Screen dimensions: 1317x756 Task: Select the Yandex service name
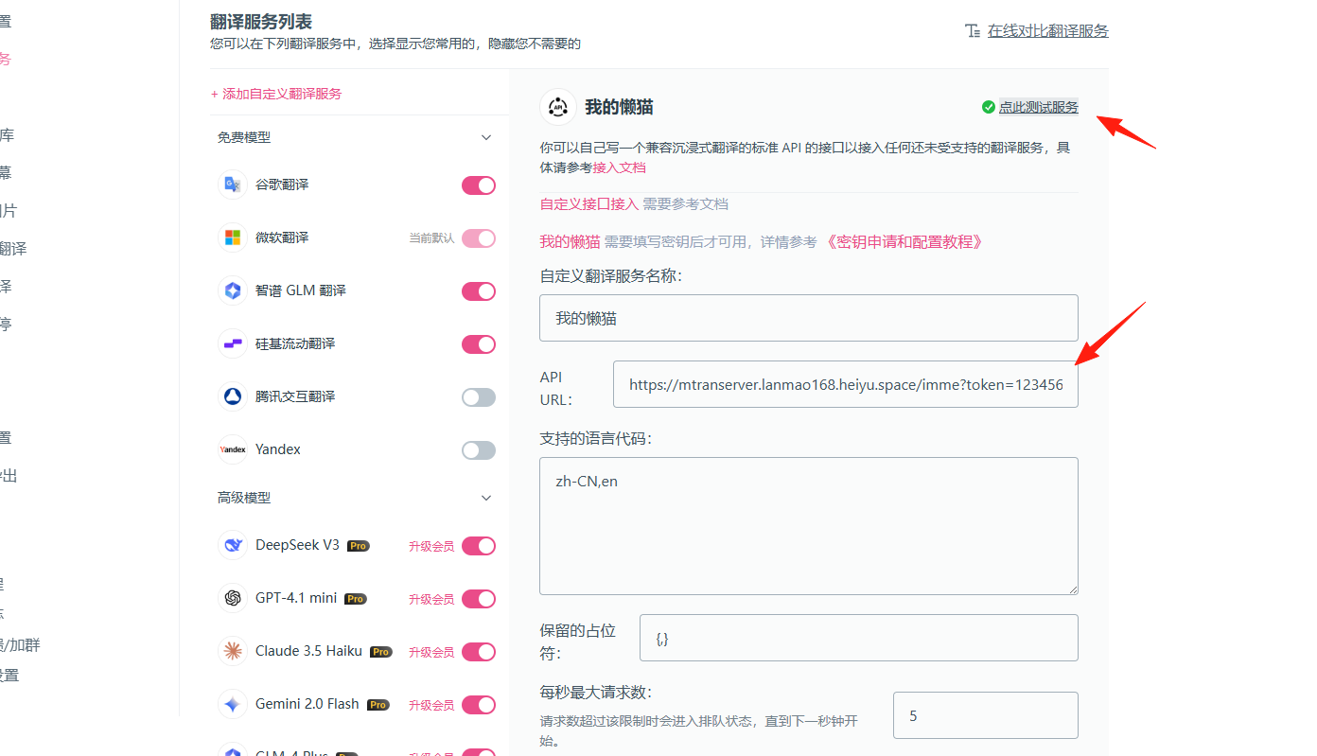(x=278, y=449)
